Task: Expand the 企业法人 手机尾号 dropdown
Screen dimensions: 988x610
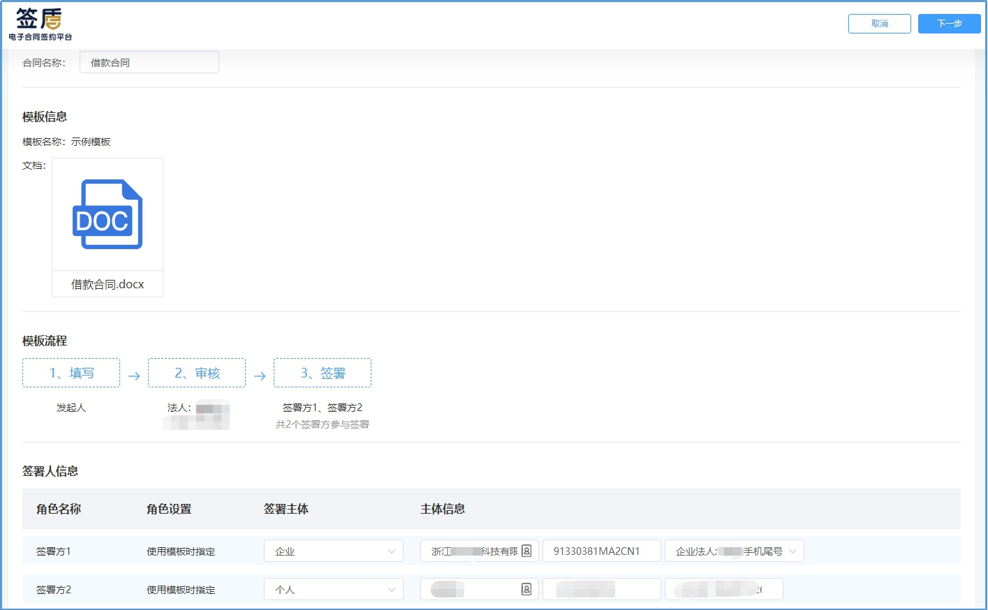Action: pyautogui.click(x=735, y=551)
